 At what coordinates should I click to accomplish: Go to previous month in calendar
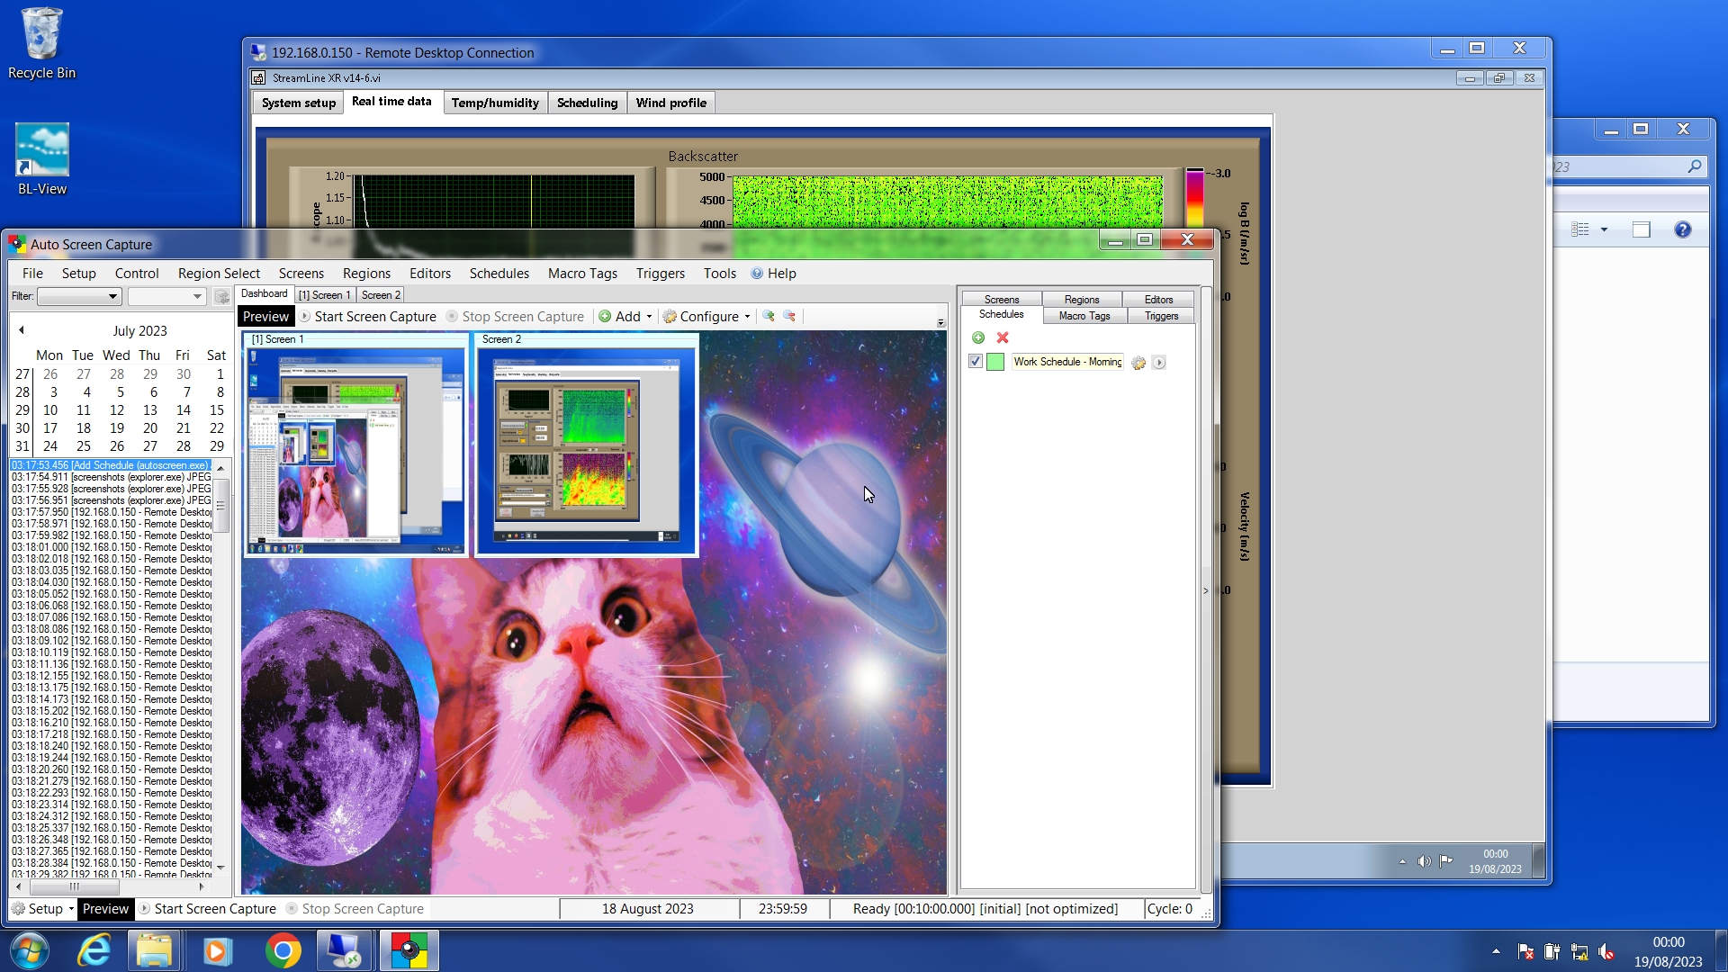pyautogui.click(x=22, y=330)
